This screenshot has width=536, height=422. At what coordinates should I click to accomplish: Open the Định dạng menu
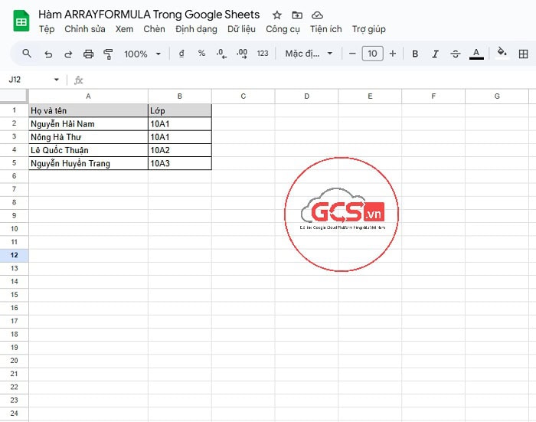[x=196, y=29]
